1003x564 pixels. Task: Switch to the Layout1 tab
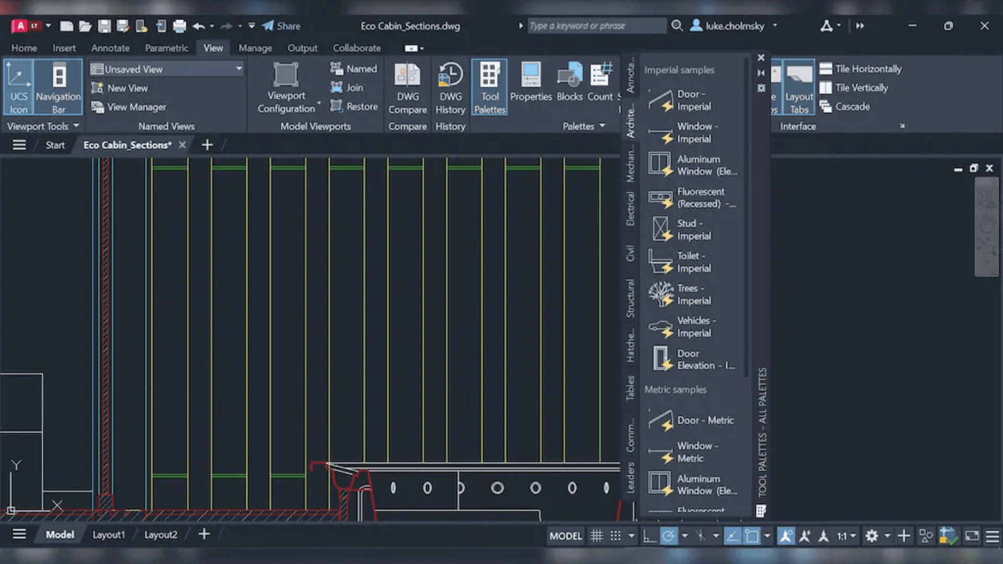[x=109, y=534]
